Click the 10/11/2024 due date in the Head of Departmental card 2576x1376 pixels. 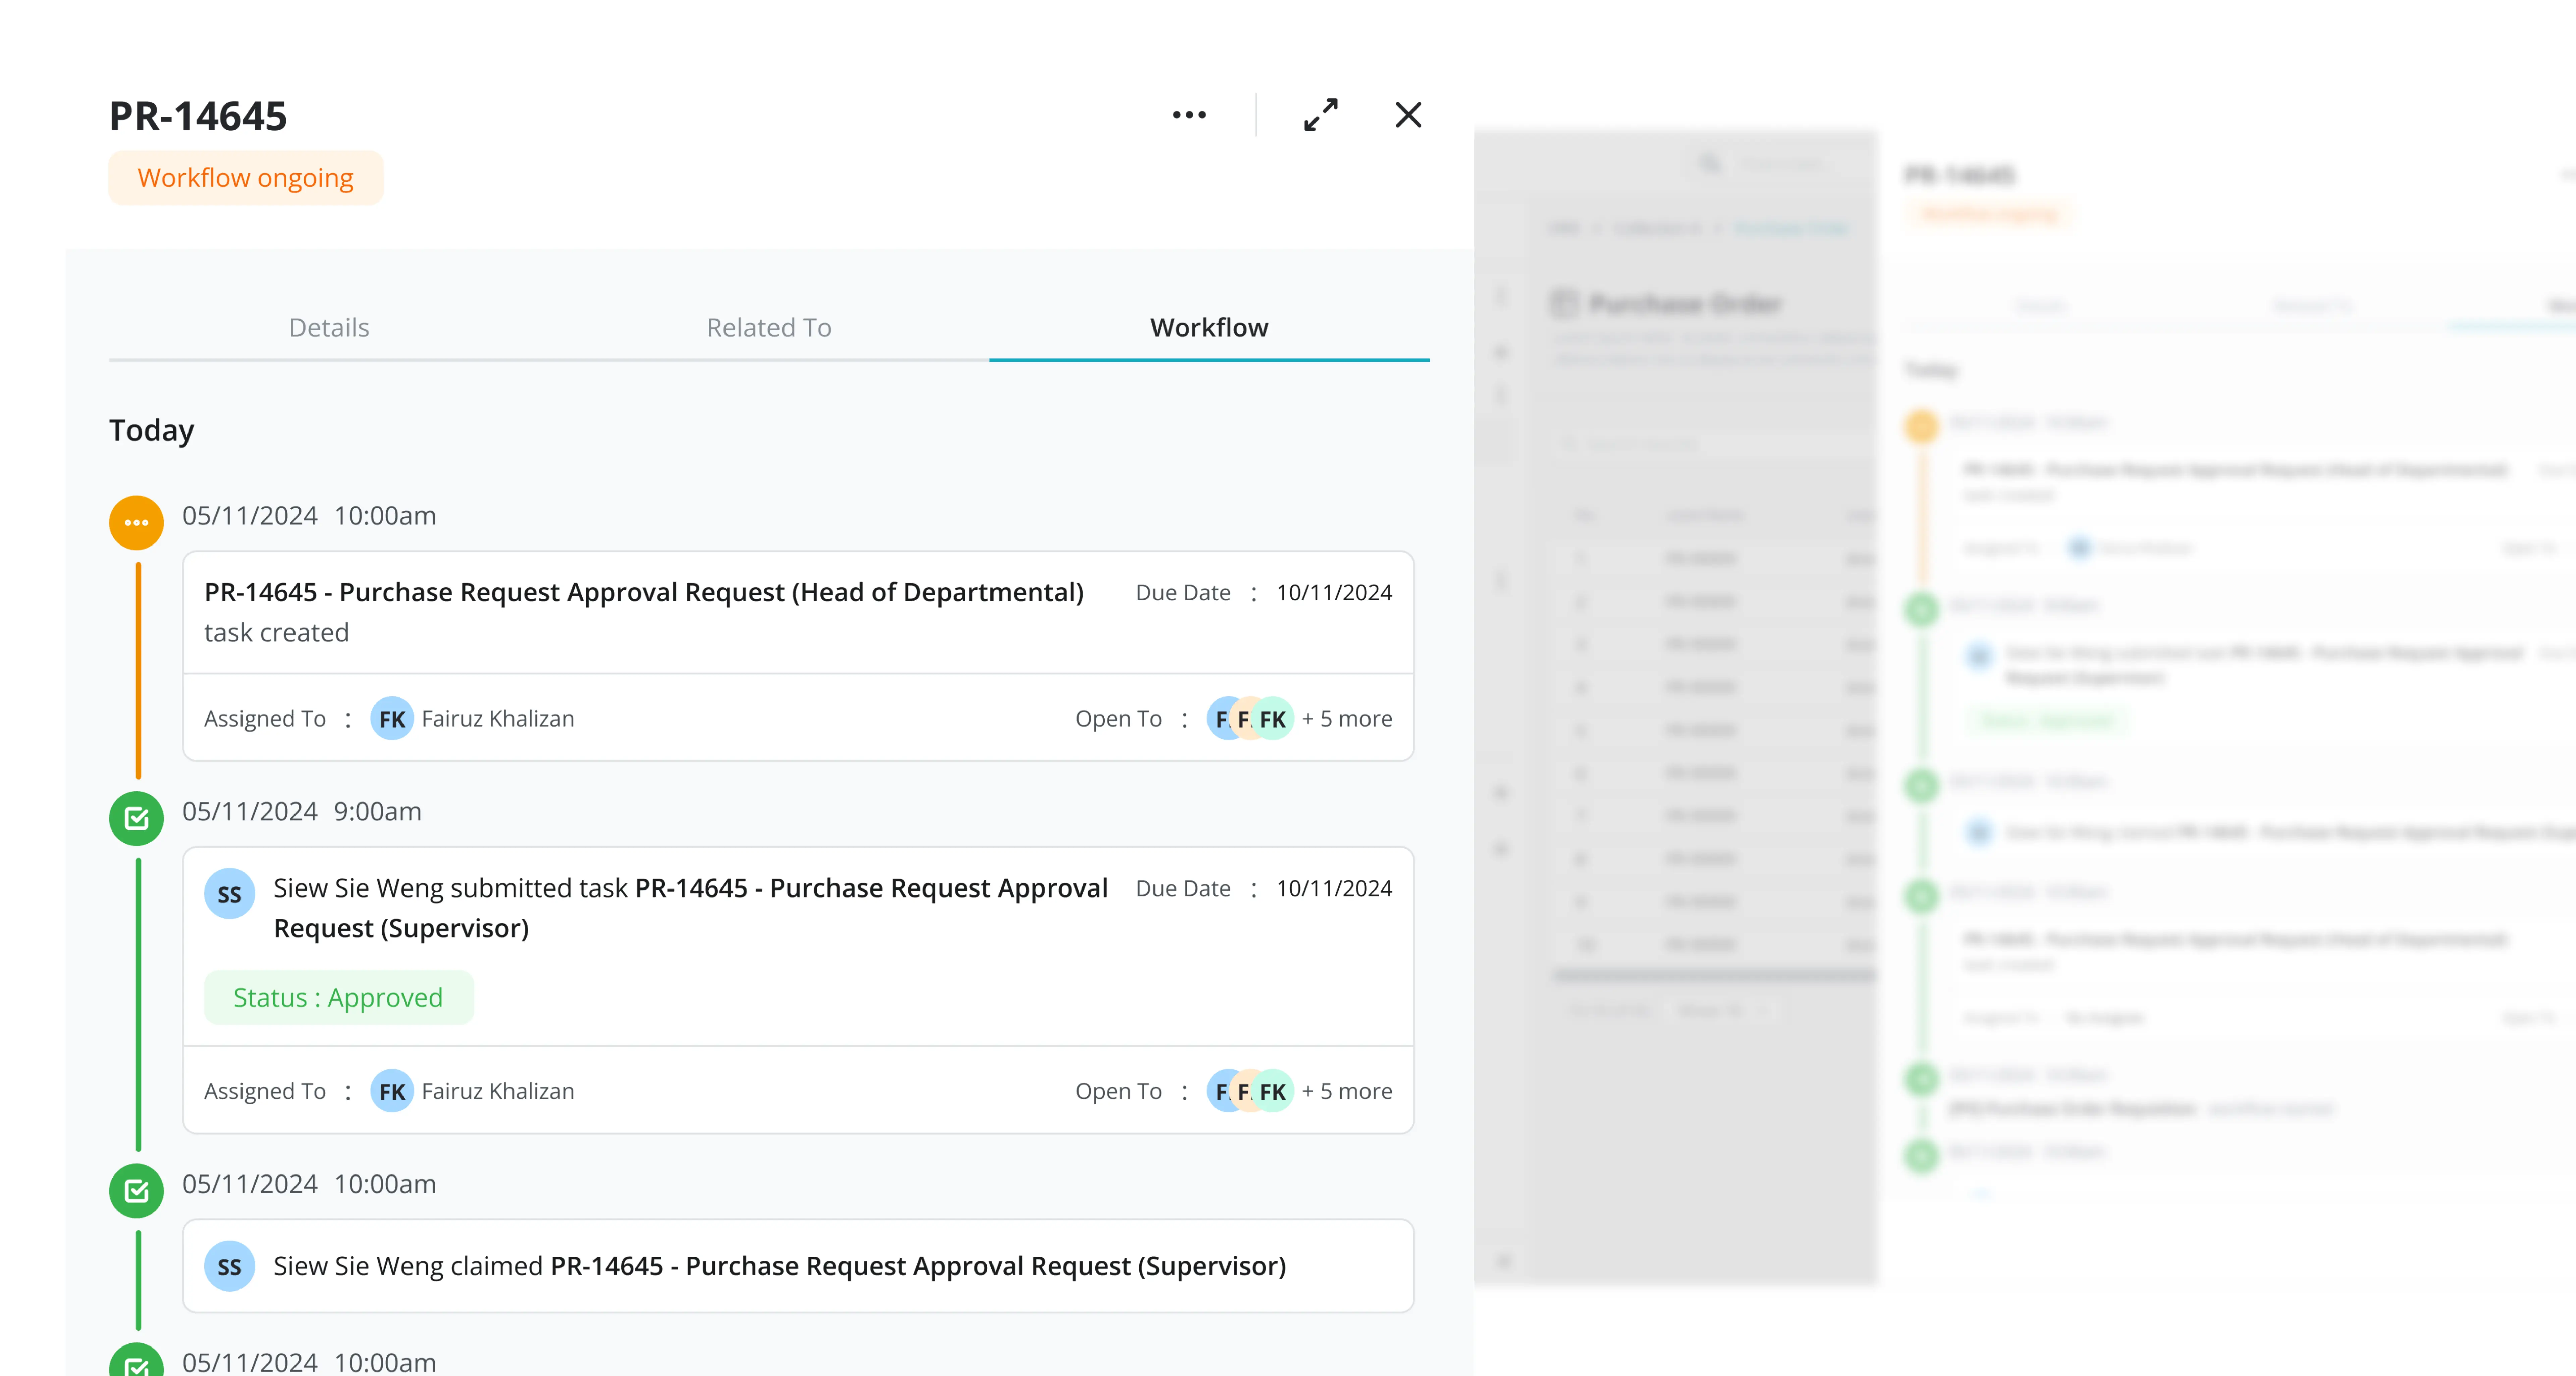[1334, 592]
